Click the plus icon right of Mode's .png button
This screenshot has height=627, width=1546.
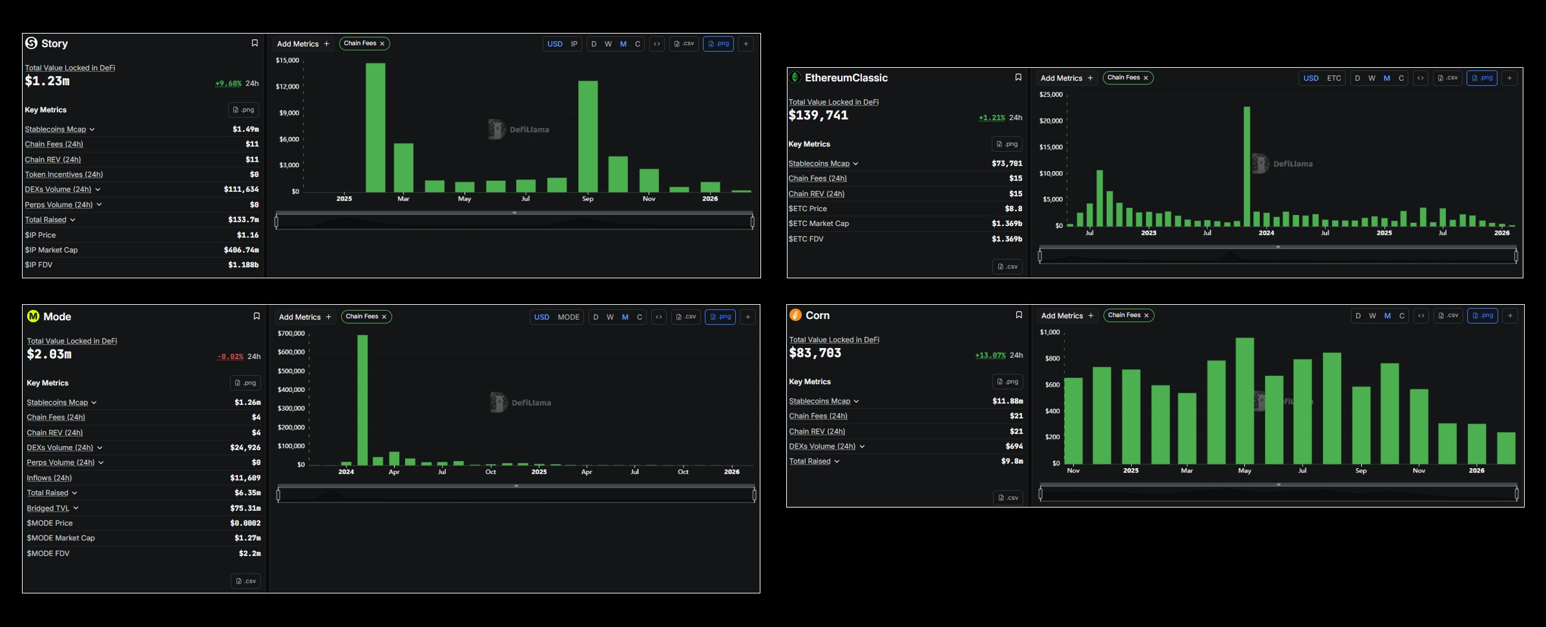748,317
